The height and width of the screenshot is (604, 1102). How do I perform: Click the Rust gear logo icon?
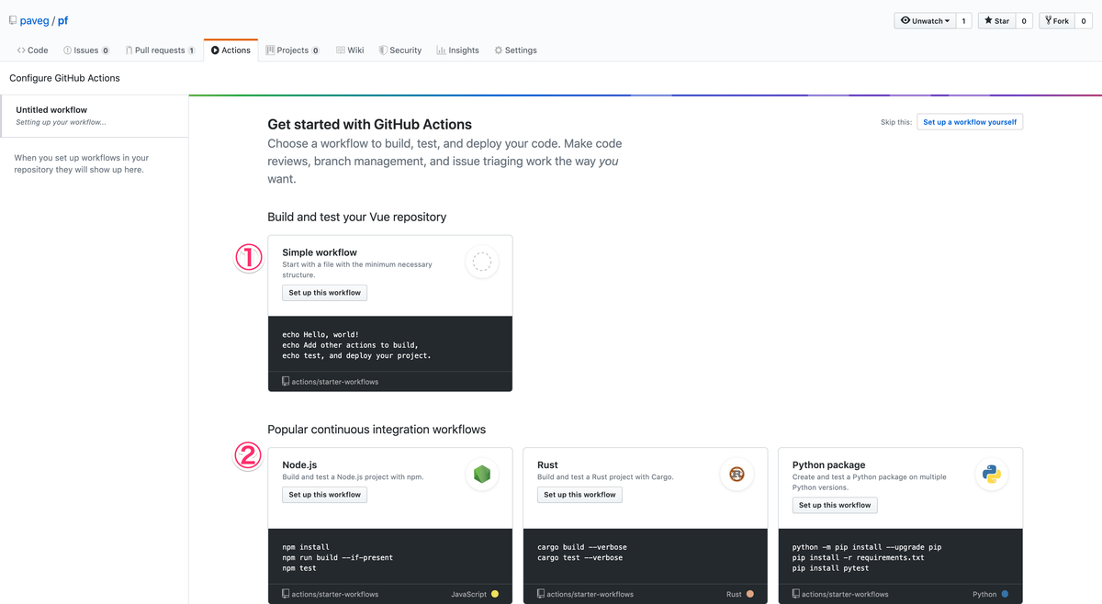[737, 475]
